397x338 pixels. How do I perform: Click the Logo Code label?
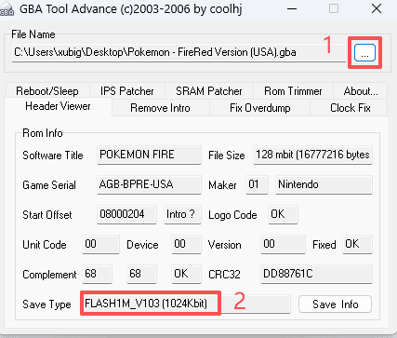click(x=232, y=215)
